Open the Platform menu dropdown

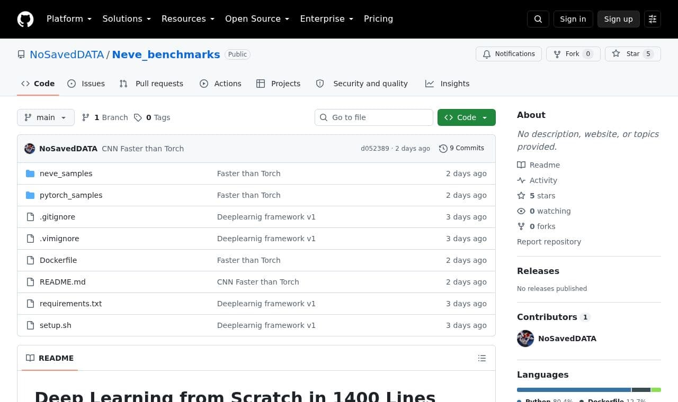click(69, 19)
